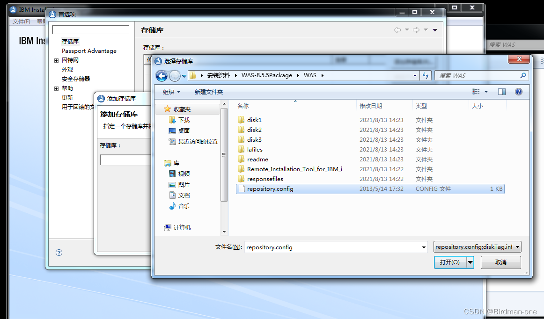Click the search WAS input field in dialog
Viewport: 544px width, 319px height.
click(x=478, y=76)
